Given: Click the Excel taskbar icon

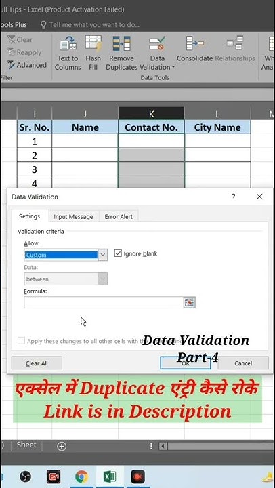Looking at the screenshot, I should 110,476.
